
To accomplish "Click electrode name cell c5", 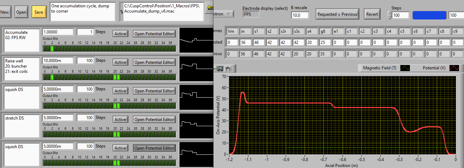I will click(x=405, y=31).
